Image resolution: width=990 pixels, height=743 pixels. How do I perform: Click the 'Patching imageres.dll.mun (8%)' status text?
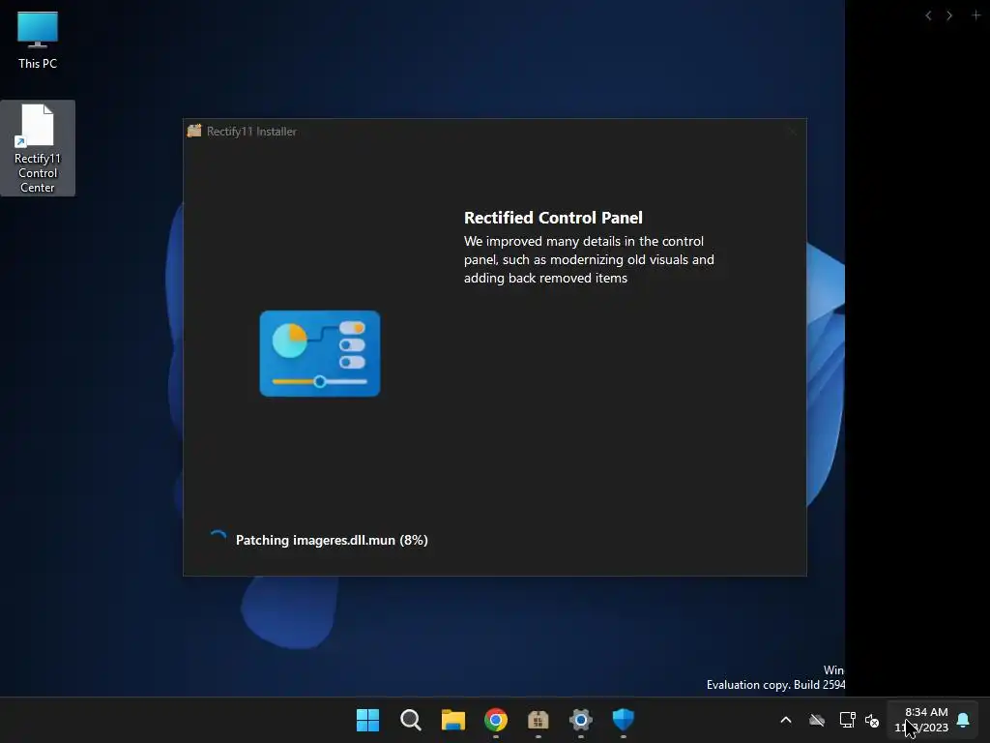click(332, 540)
